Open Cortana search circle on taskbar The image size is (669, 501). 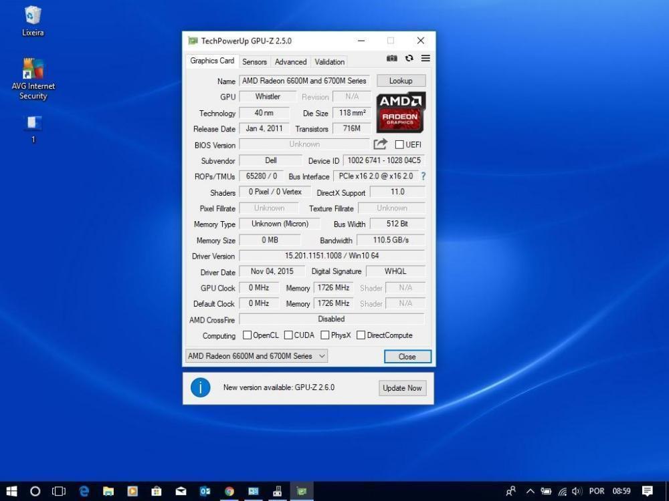point(35,491)
